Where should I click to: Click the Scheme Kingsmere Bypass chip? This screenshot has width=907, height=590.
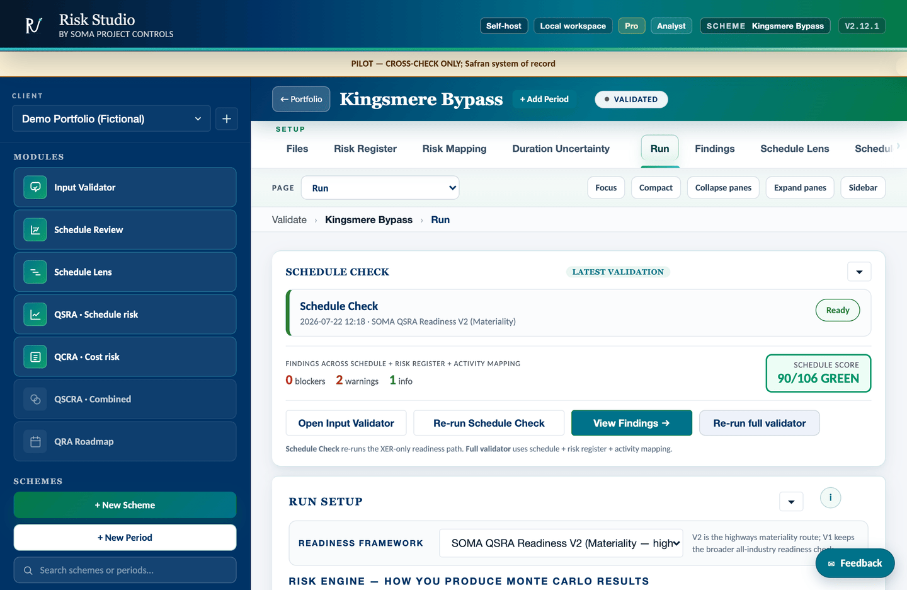click(x=765, y=26)
